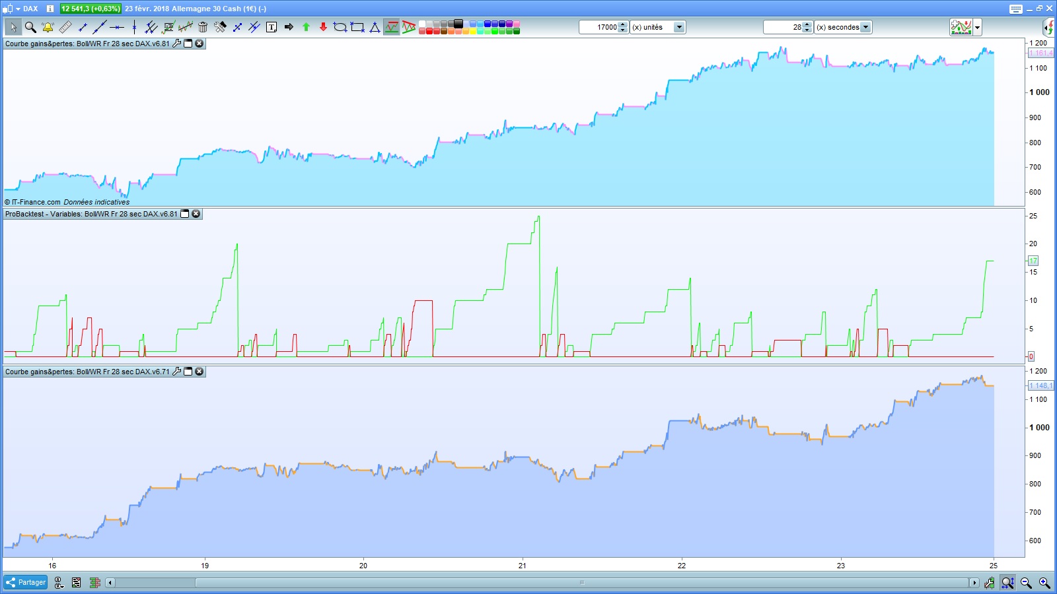The width and height of the screenshot is (1057, 594).
Task: Pick the black color swatch
Action: tap(458, 24)
